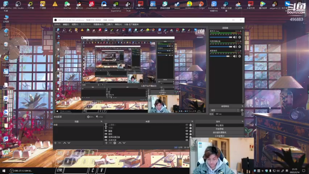Click 工作室模式 studio mode button
The width and height of the screenshot is (309, 174).
[x=219, y=136]
